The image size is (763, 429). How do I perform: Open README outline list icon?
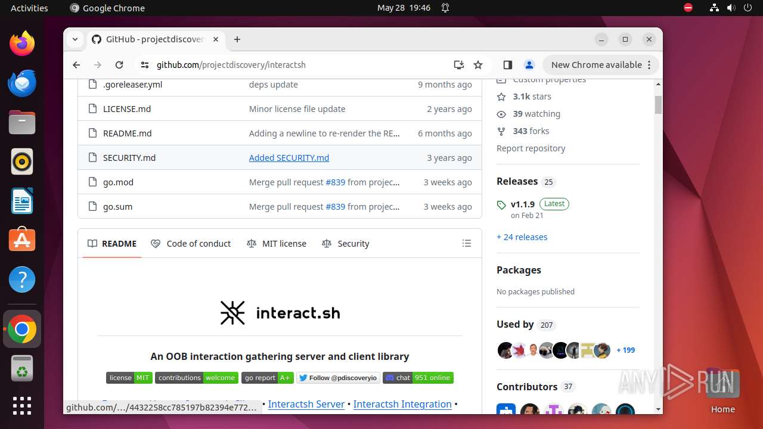[x=467, y=244]
